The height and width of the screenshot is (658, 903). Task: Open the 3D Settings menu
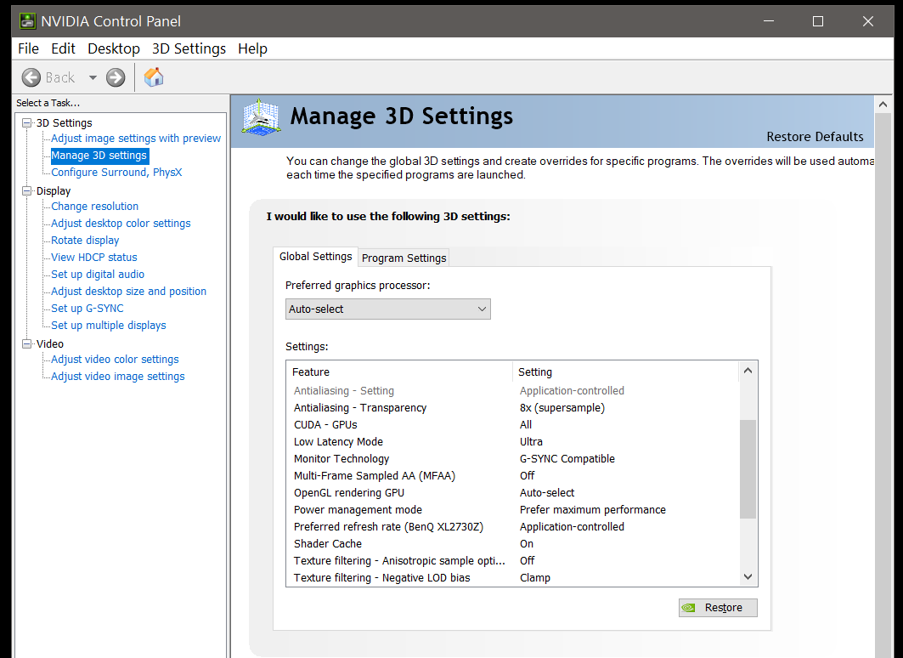pyautogui.click(x=189, y=48)
